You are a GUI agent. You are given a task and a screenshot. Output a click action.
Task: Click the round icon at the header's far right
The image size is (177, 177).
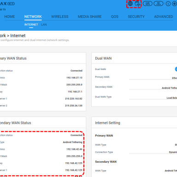pos(175,4)
